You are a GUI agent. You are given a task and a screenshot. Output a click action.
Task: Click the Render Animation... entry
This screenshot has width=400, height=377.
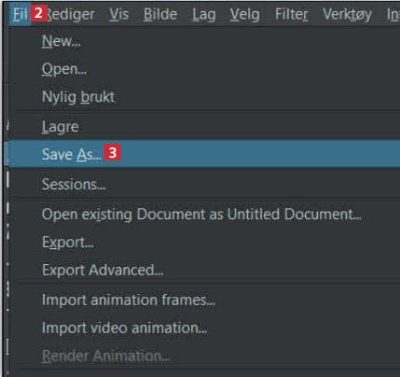pos(205,356)
